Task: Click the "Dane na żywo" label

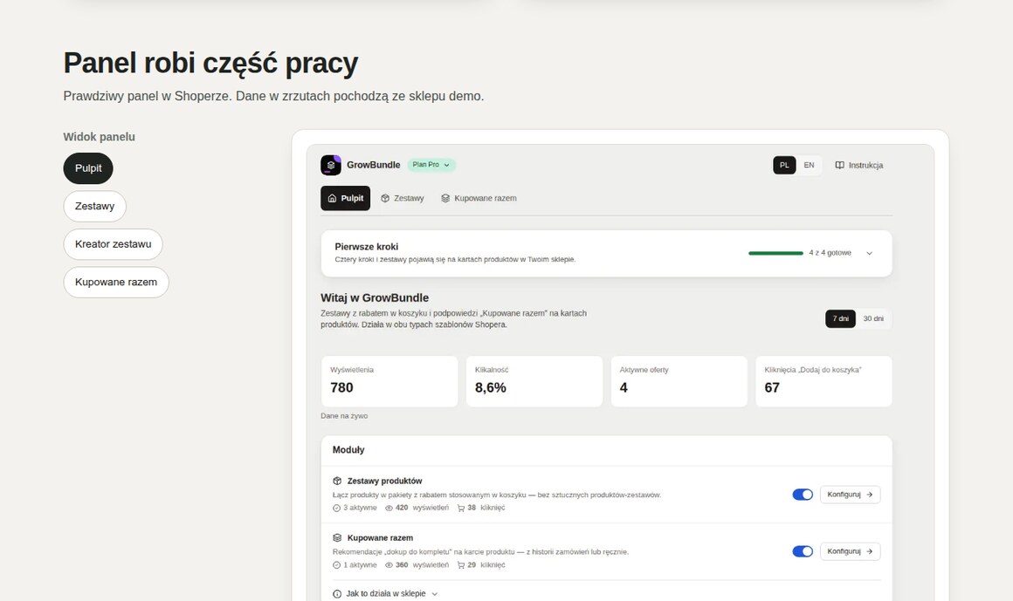Action: tap(344, 416)
